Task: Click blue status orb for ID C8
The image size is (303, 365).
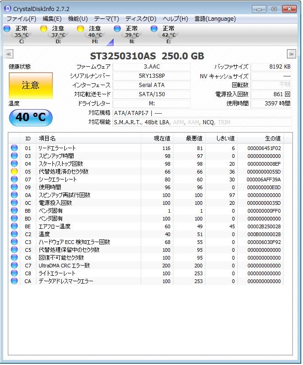Action: pyautogui.click(x=14, y=273)
